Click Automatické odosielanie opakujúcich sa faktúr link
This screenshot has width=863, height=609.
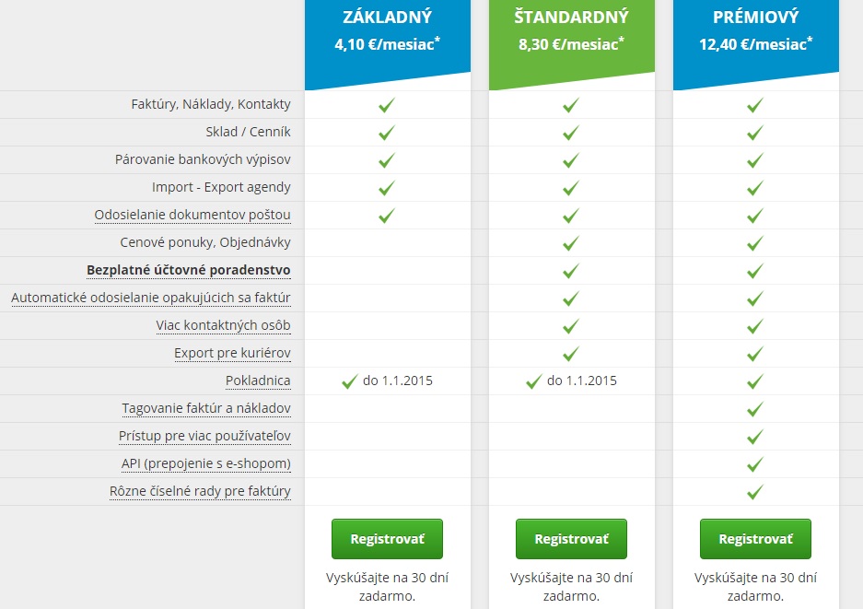pos(151,298)
